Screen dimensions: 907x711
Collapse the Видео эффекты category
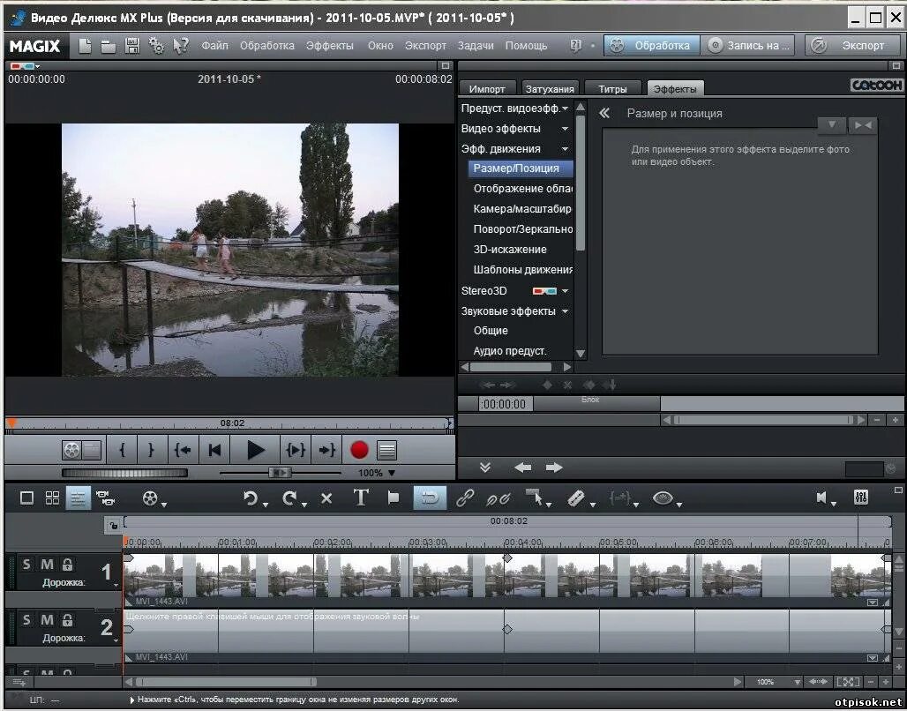click(x=565, y=129)
